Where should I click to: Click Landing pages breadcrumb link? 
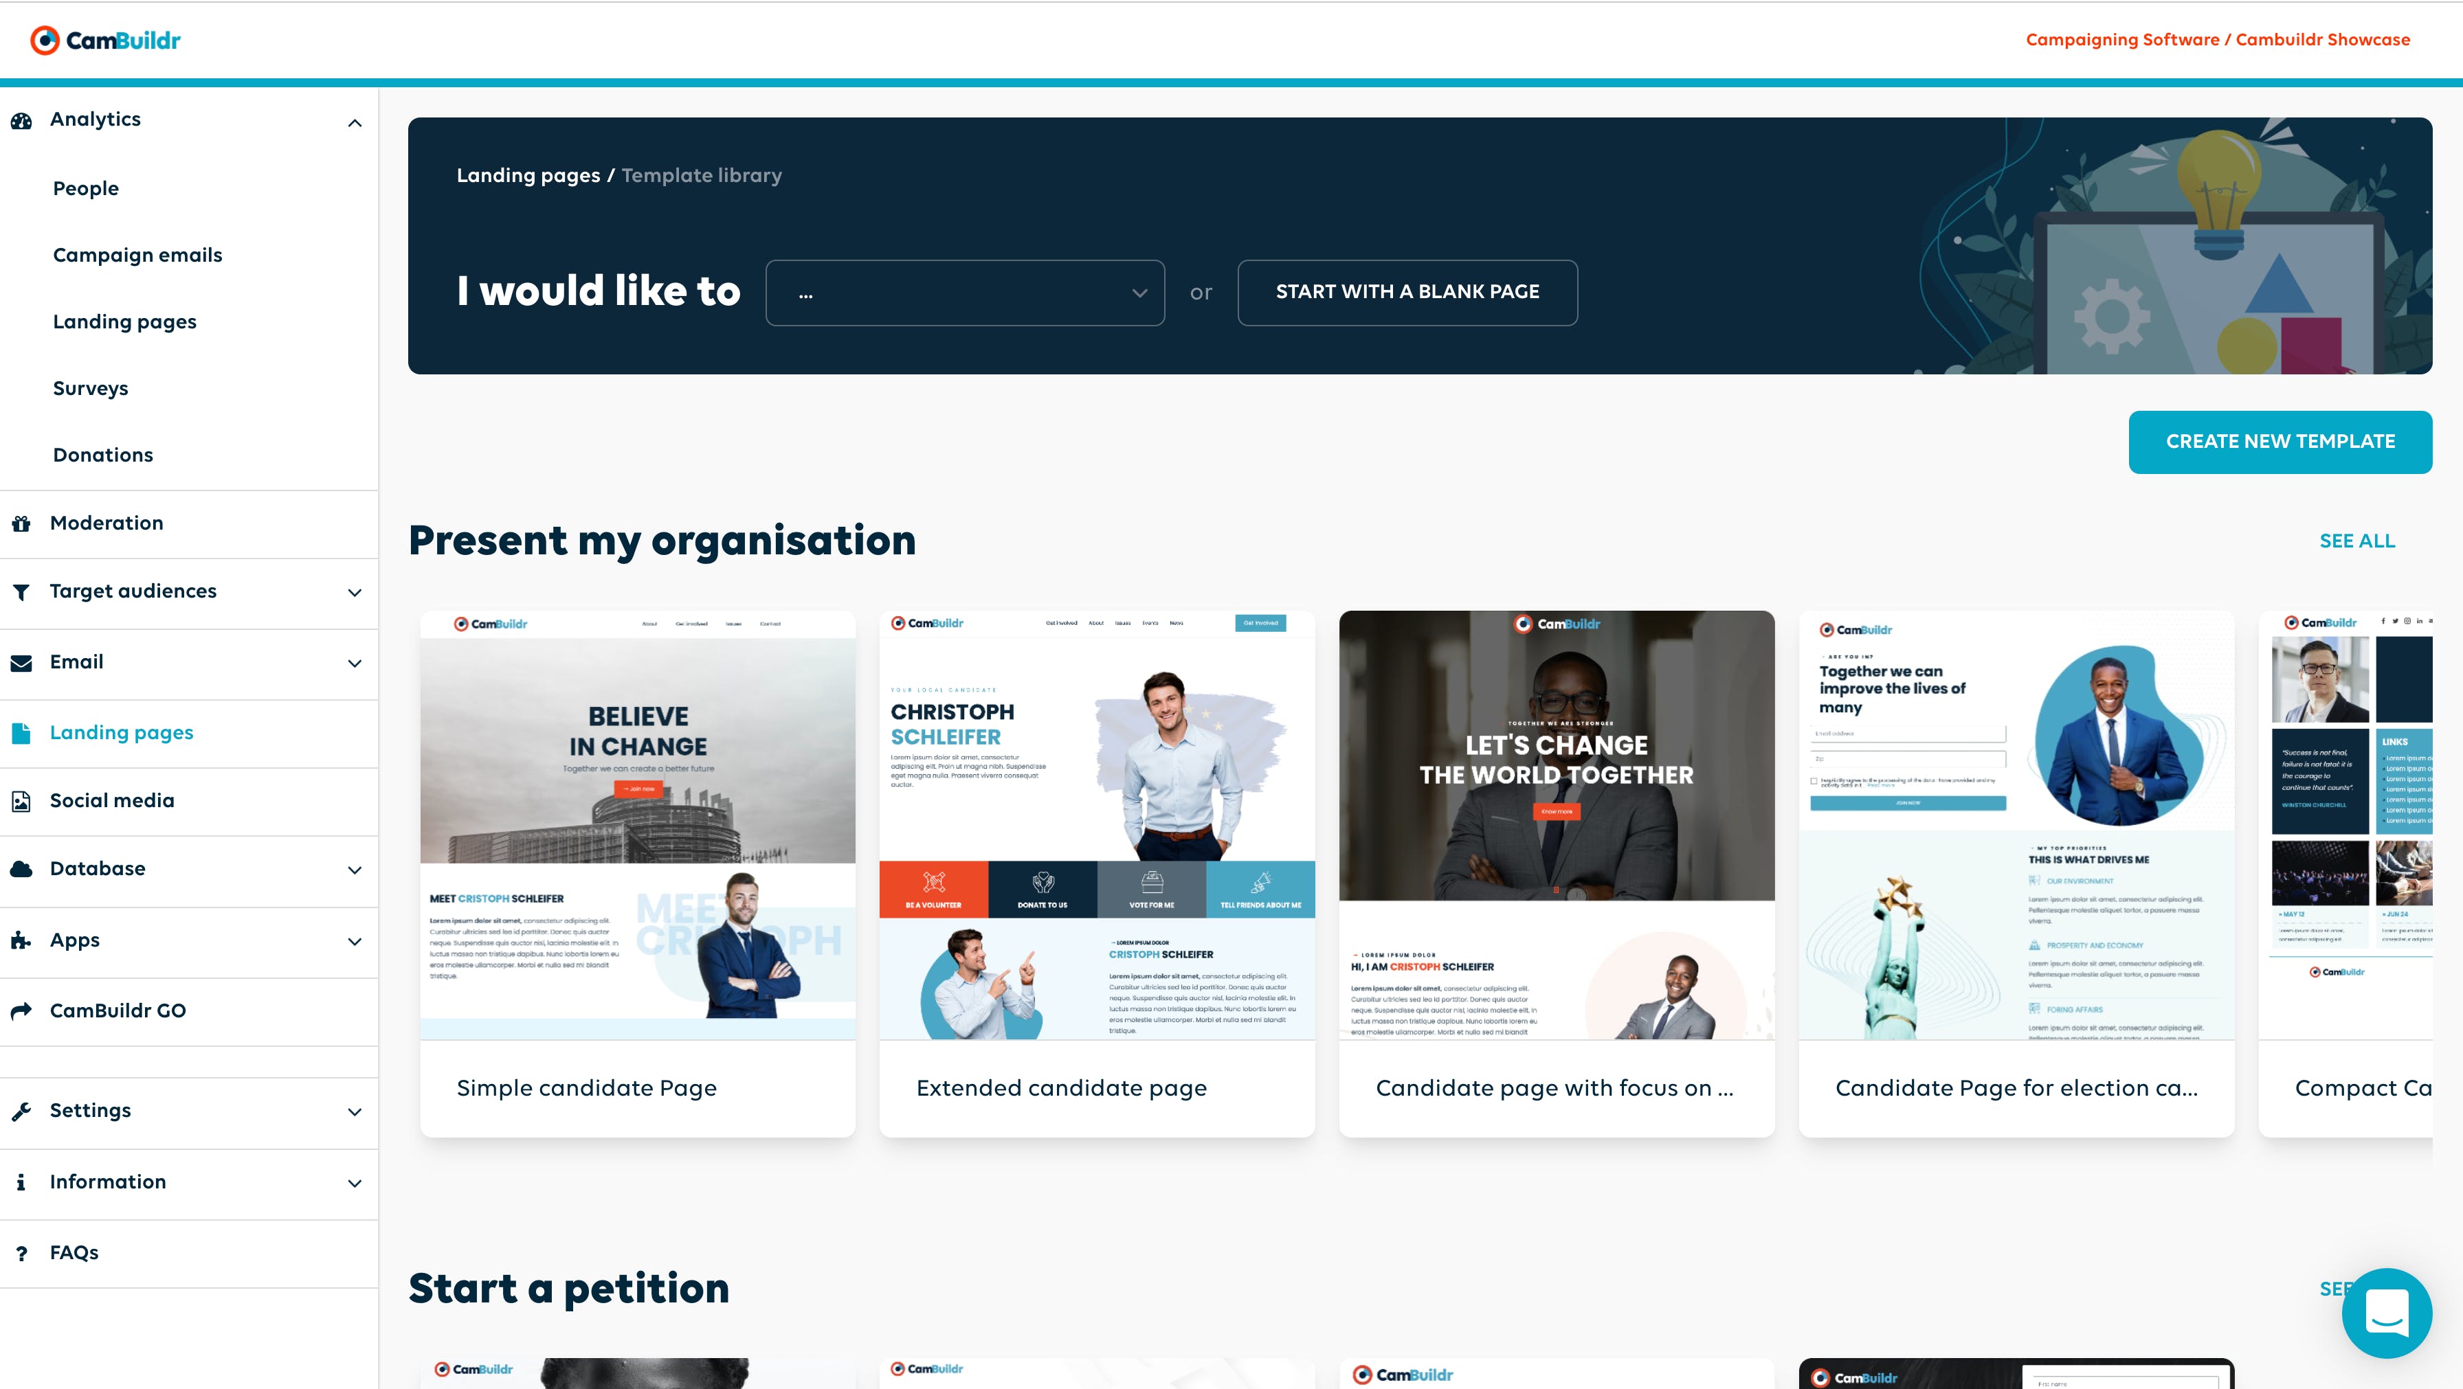tap(528, 175)
